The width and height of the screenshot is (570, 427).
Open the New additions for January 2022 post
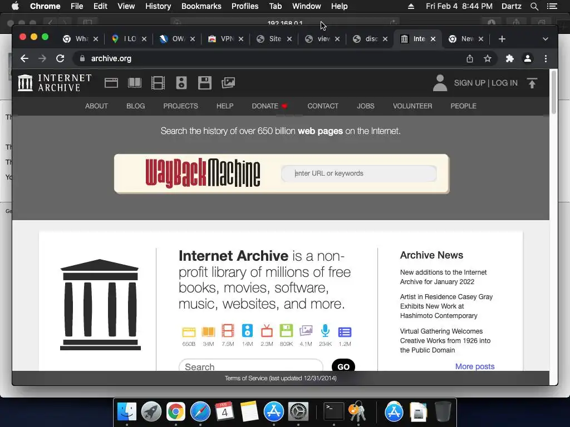tap(443, 277)
